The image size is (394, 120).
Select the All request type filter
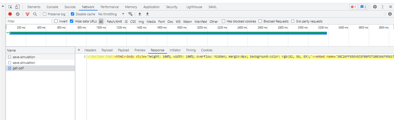(101, 21)
